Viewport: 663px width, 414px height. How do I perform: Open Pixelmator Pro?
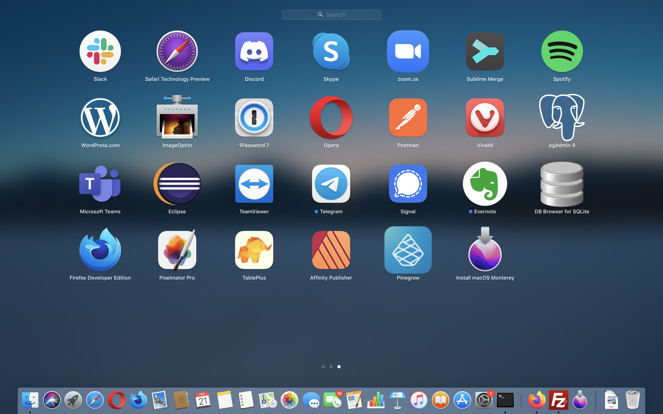pos(177,250)
